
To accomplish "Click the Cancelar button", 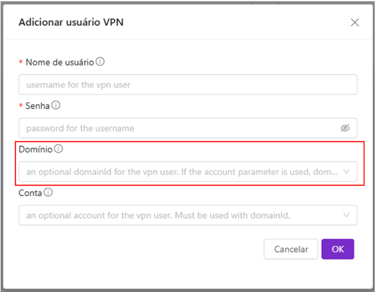I will pyautogui.click(x=291, y=249).
